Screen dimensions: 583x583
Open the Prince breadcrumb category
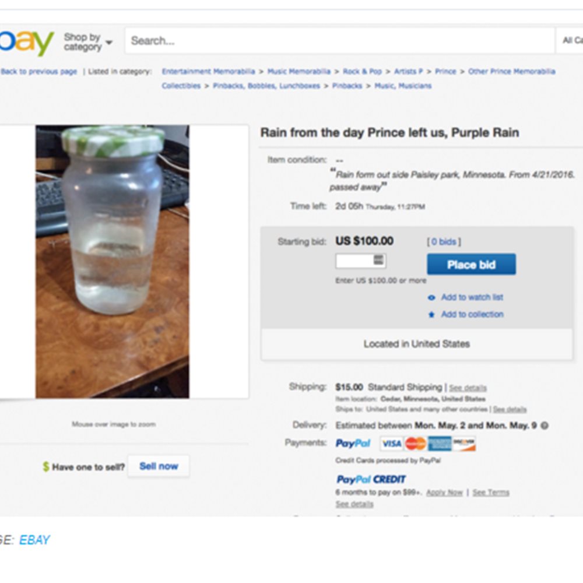pyautogui.click(x=445, y=71)
